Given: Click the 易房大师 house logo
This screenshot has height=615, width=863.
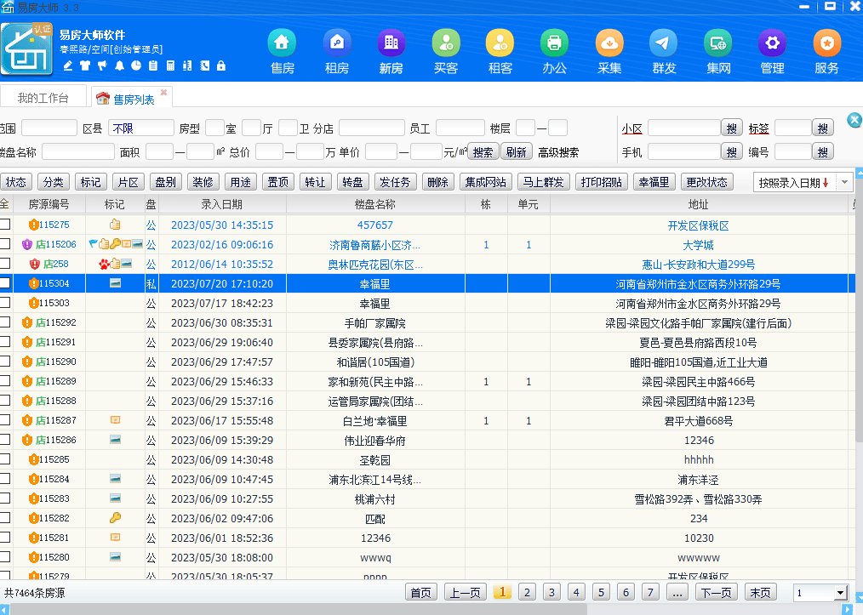Looking at the screenshot, I should 27,49.
